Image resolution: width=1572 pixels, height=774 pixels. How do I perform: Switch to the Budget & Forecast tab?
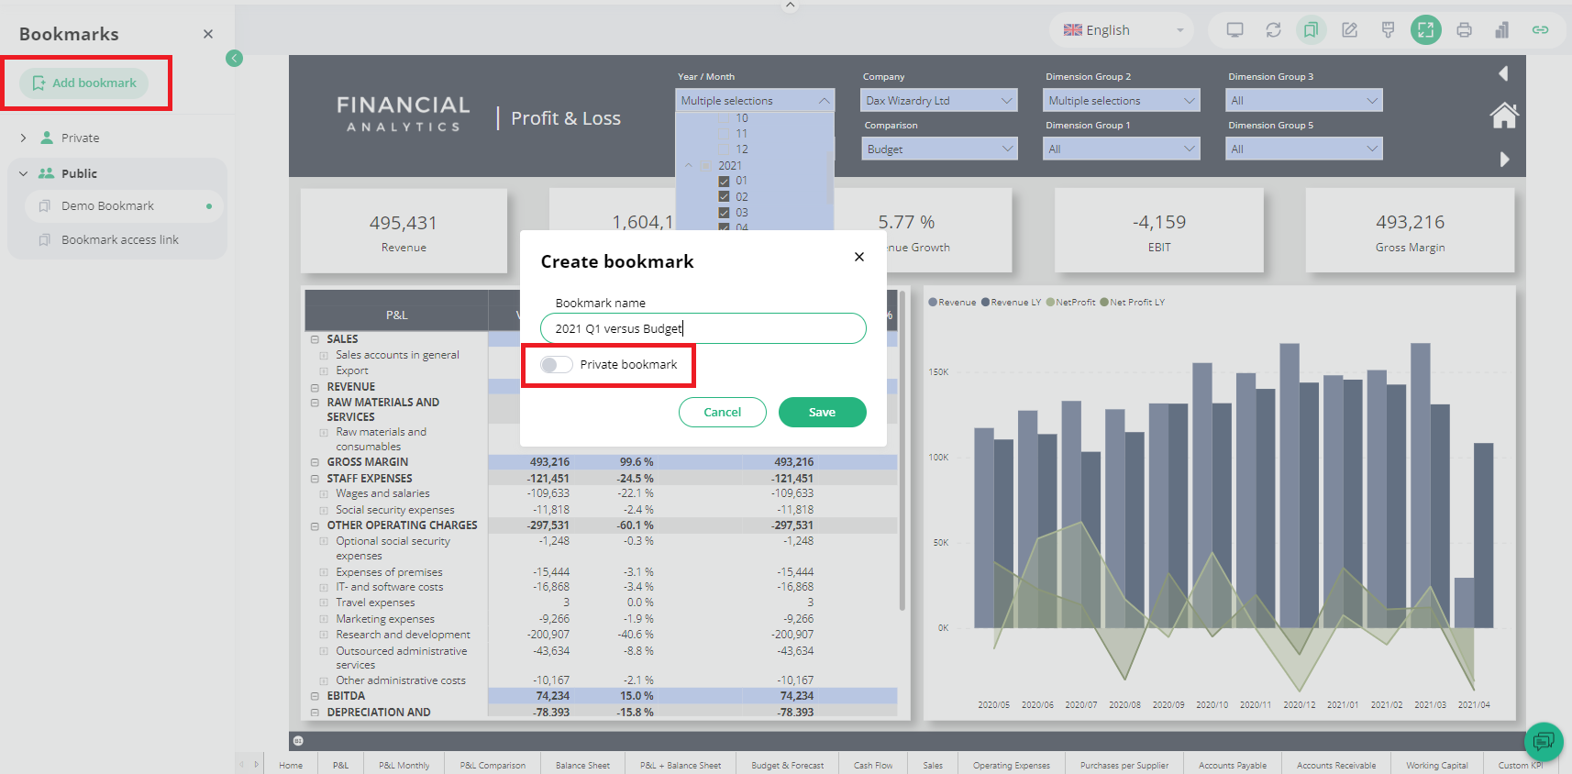787,765
